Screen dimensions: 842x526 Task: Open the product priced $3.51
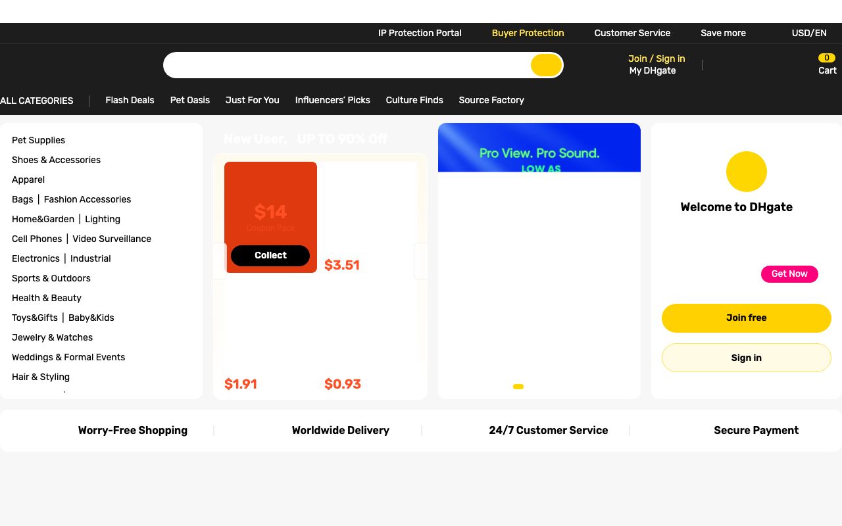[342, 265]
